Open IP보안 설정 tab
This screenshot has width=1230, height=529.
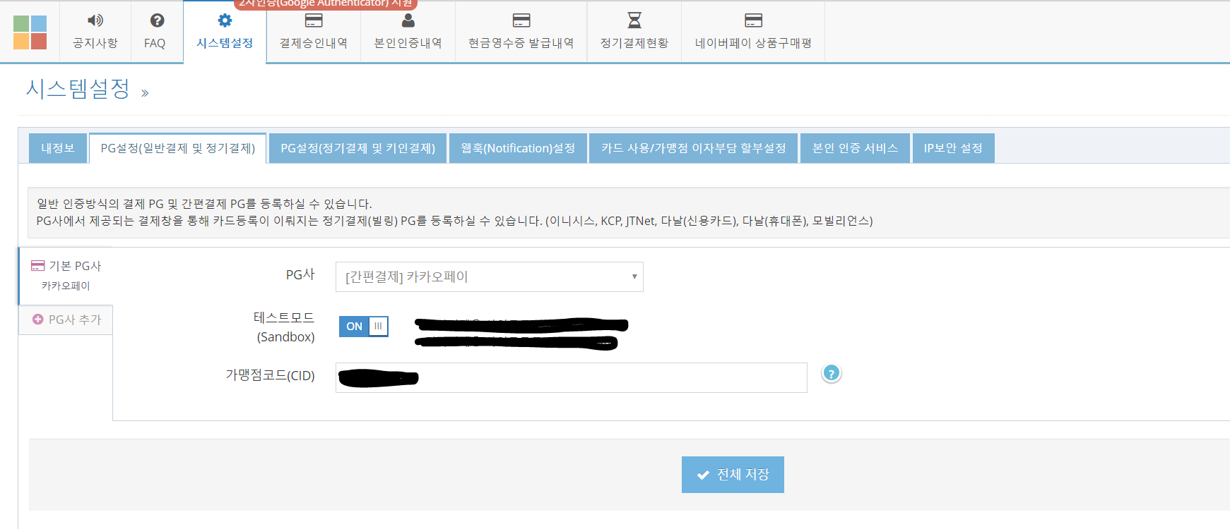click(x=953, y=148)
